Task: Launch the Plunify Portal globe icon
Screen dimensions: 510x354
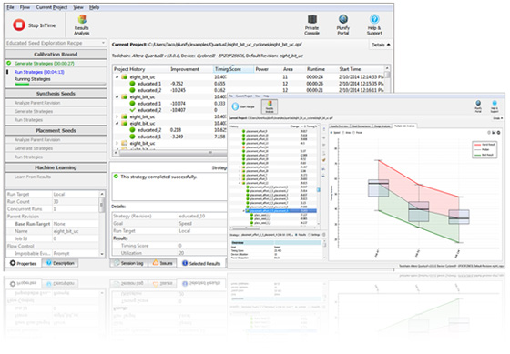Action: point(343,19)
